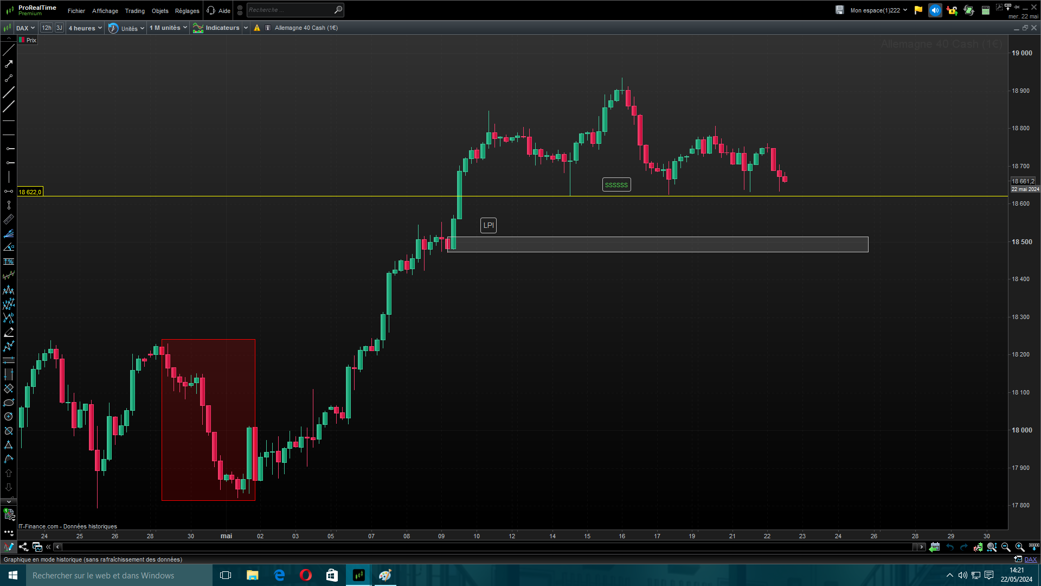The image size is (1041, 586).
Task: Click the horizontal chart scrollbar track
Action: 488,547
